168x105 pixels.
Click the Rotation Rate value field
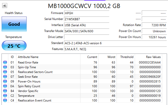click(154, 25)
